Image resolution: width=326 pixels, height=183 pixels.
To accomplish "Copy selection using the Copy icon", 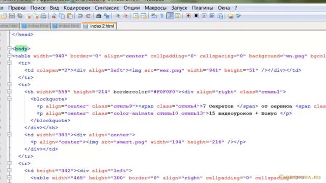I will (x=62, y=16).
